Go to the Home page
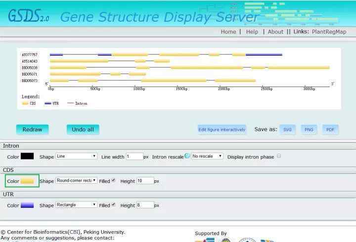Viewport: 356px width, 242px height. tap(228, 32)
